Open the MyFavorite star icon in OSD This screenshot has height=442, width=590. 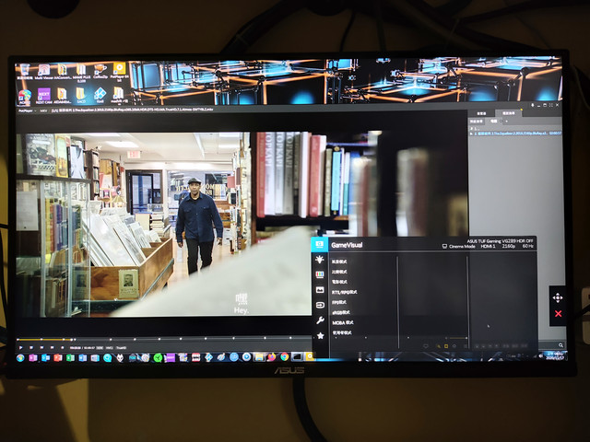(x=320, y=335)
